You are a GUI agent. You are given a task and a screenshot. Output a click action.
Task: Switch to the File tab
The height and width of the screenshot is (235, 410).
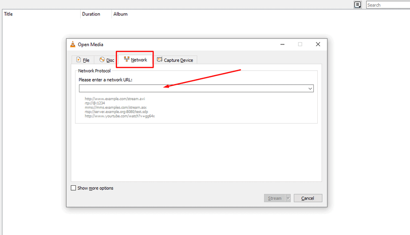click(x=83, y=60)
